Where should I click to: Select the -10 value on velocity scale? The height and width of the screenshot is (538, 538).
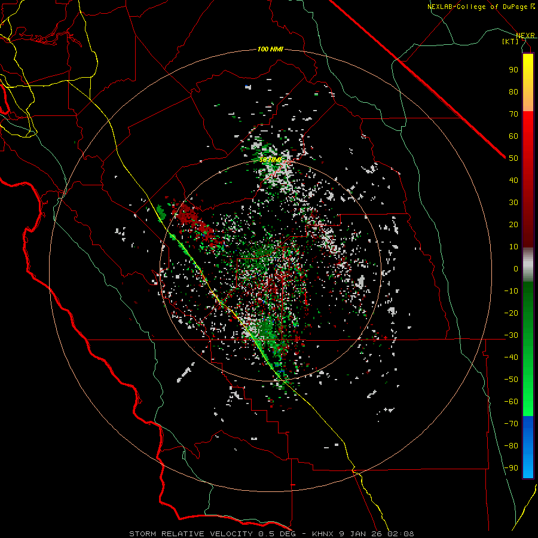pyautogui.click(x=511, y=291)
